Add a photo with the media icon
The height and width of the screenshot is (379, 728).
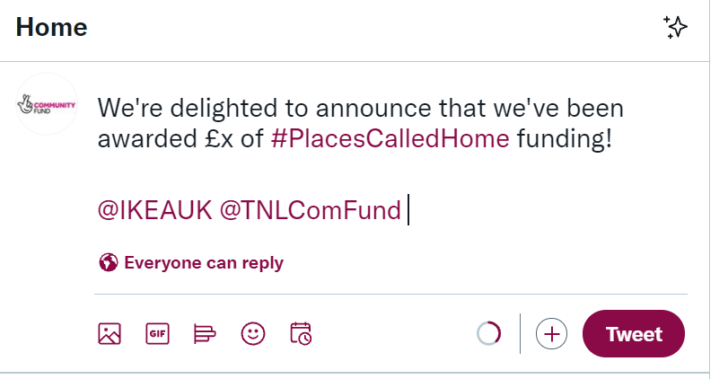point(110,334)
